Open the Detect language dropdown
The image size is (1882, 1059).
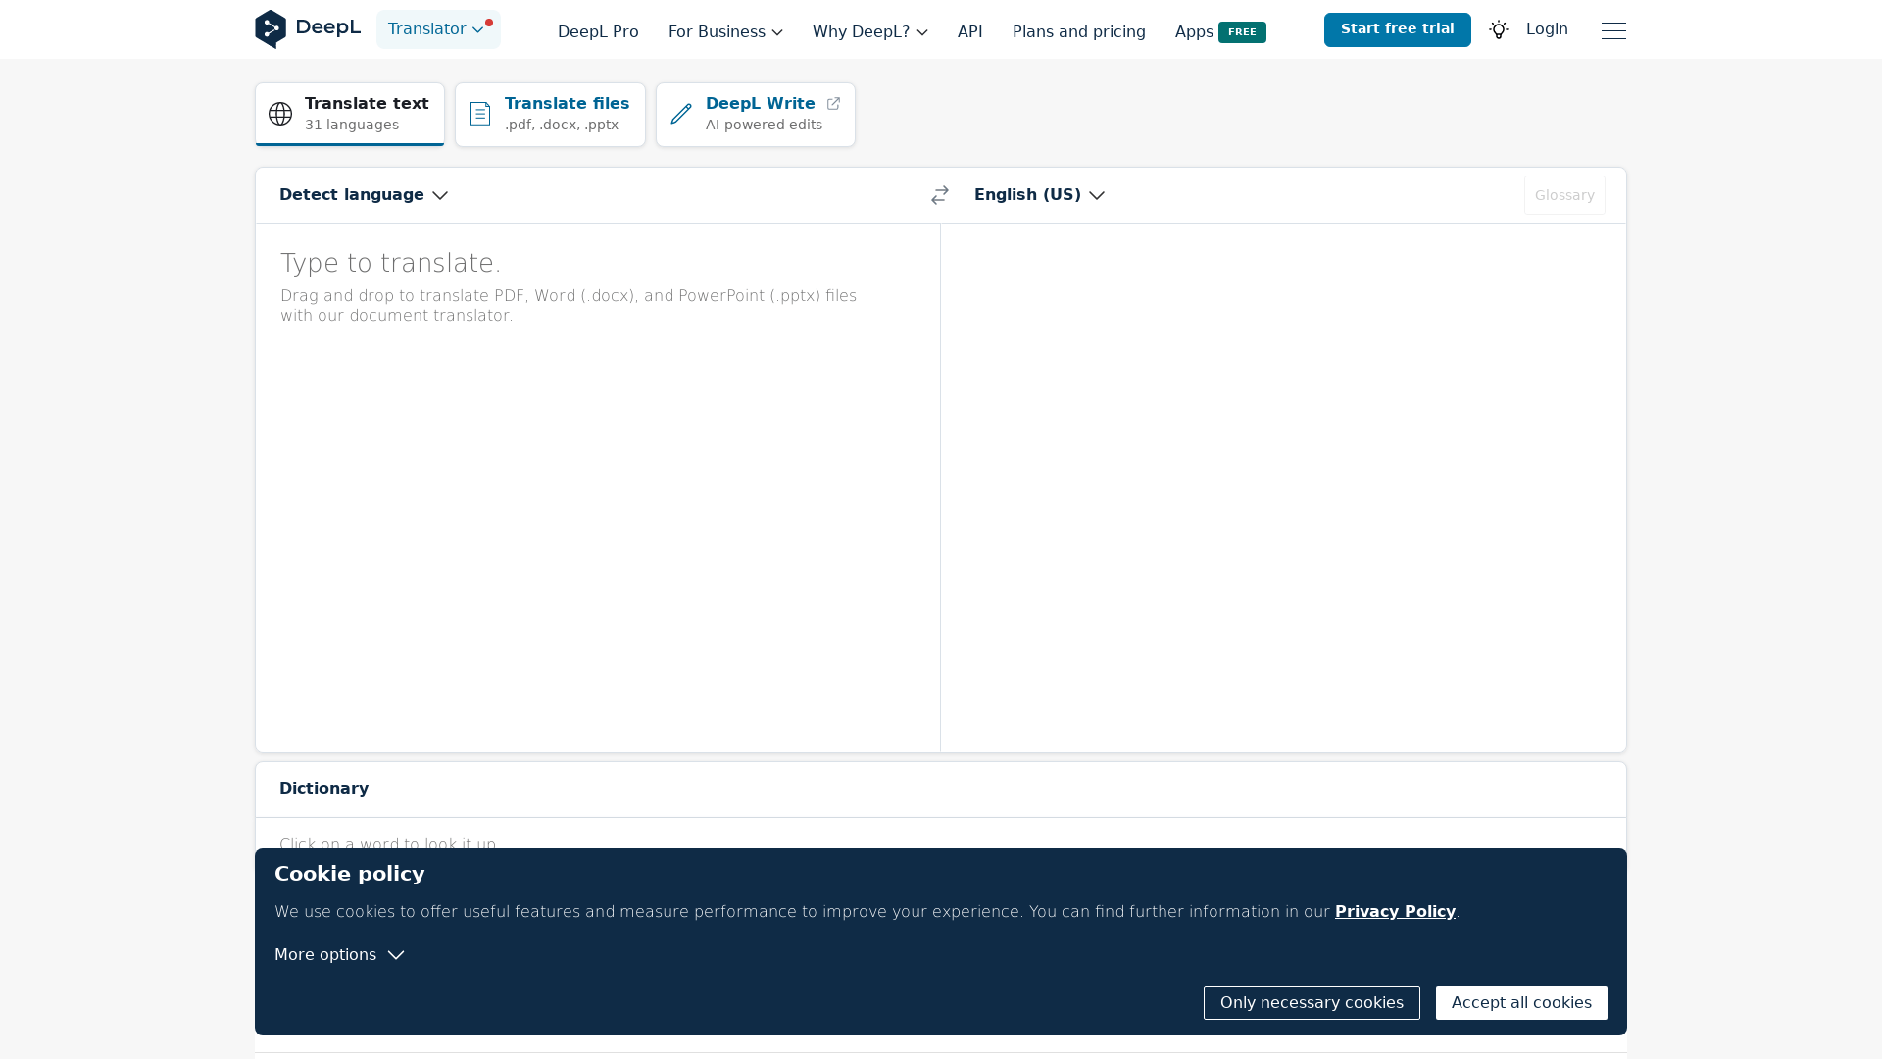tap(362, 194)
